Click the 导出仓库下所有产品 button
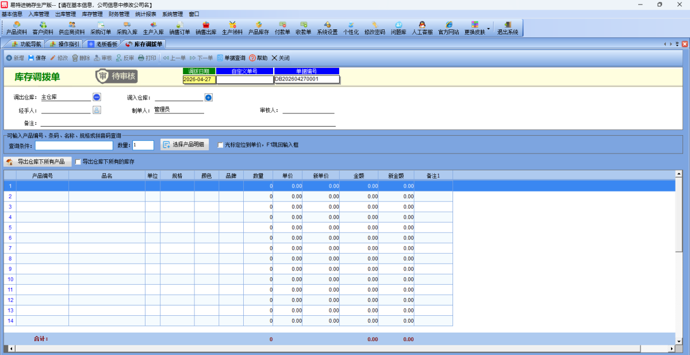This screenshot has height=355, width=690. (38, 162)
